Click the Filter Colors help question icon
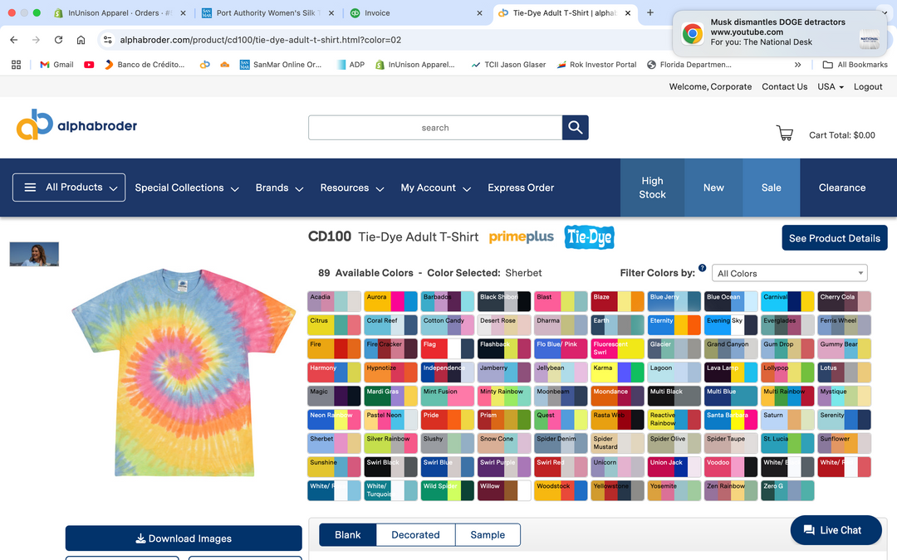This screenshot has height=560, width=897. coord(702,268)
